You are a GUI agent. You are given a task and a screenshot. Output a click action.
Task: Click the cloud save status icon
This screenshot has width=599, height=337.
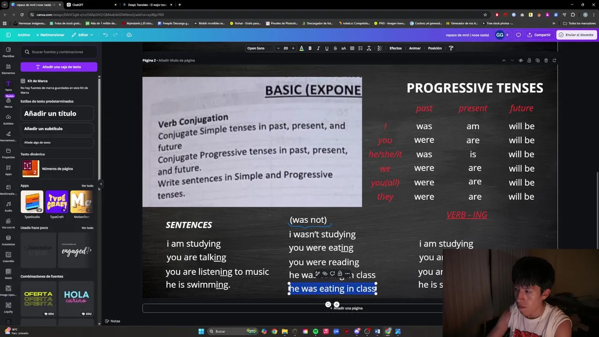click(x=129, y=35)
